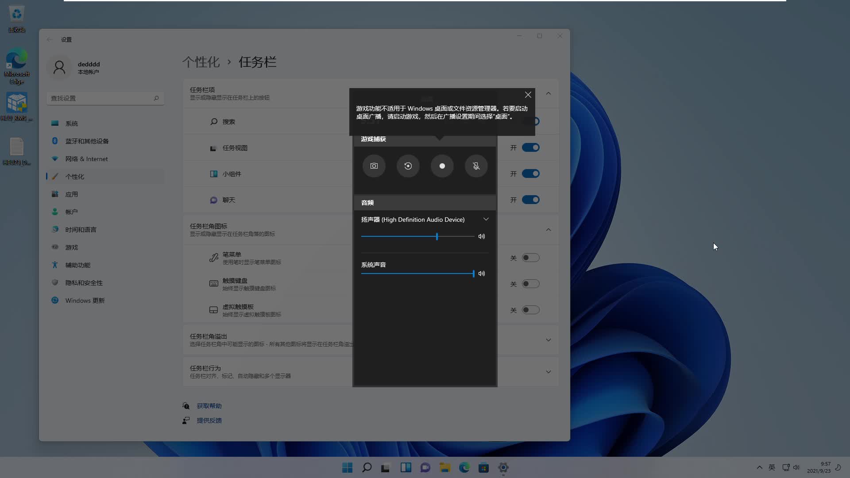Mute system sounds via speaker icon
Image resolution: width=850 pixels, height=478 pixels.
(482, 274)
